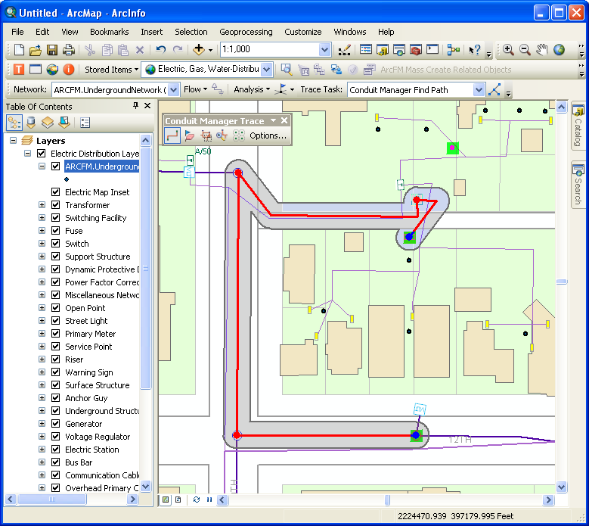Select ARCFM.Underground layer in tree
This screenshot has height=526, width=589.
coord(102,167)
